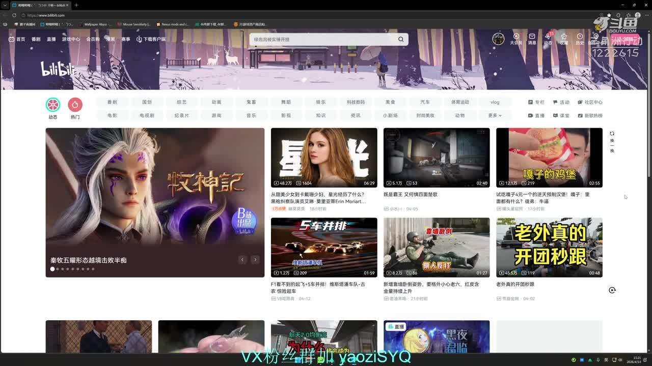Open 收藏 favorites star icon
The width and height of the screenshot is (652, 366).
click(x=564, y=37)
